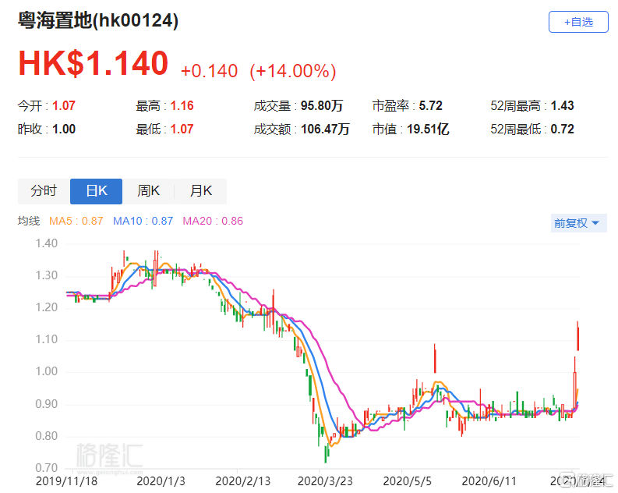618x493 pixels.
Task: Click the dropdown arrow beside 前复权
Action: tap(596, 224)
